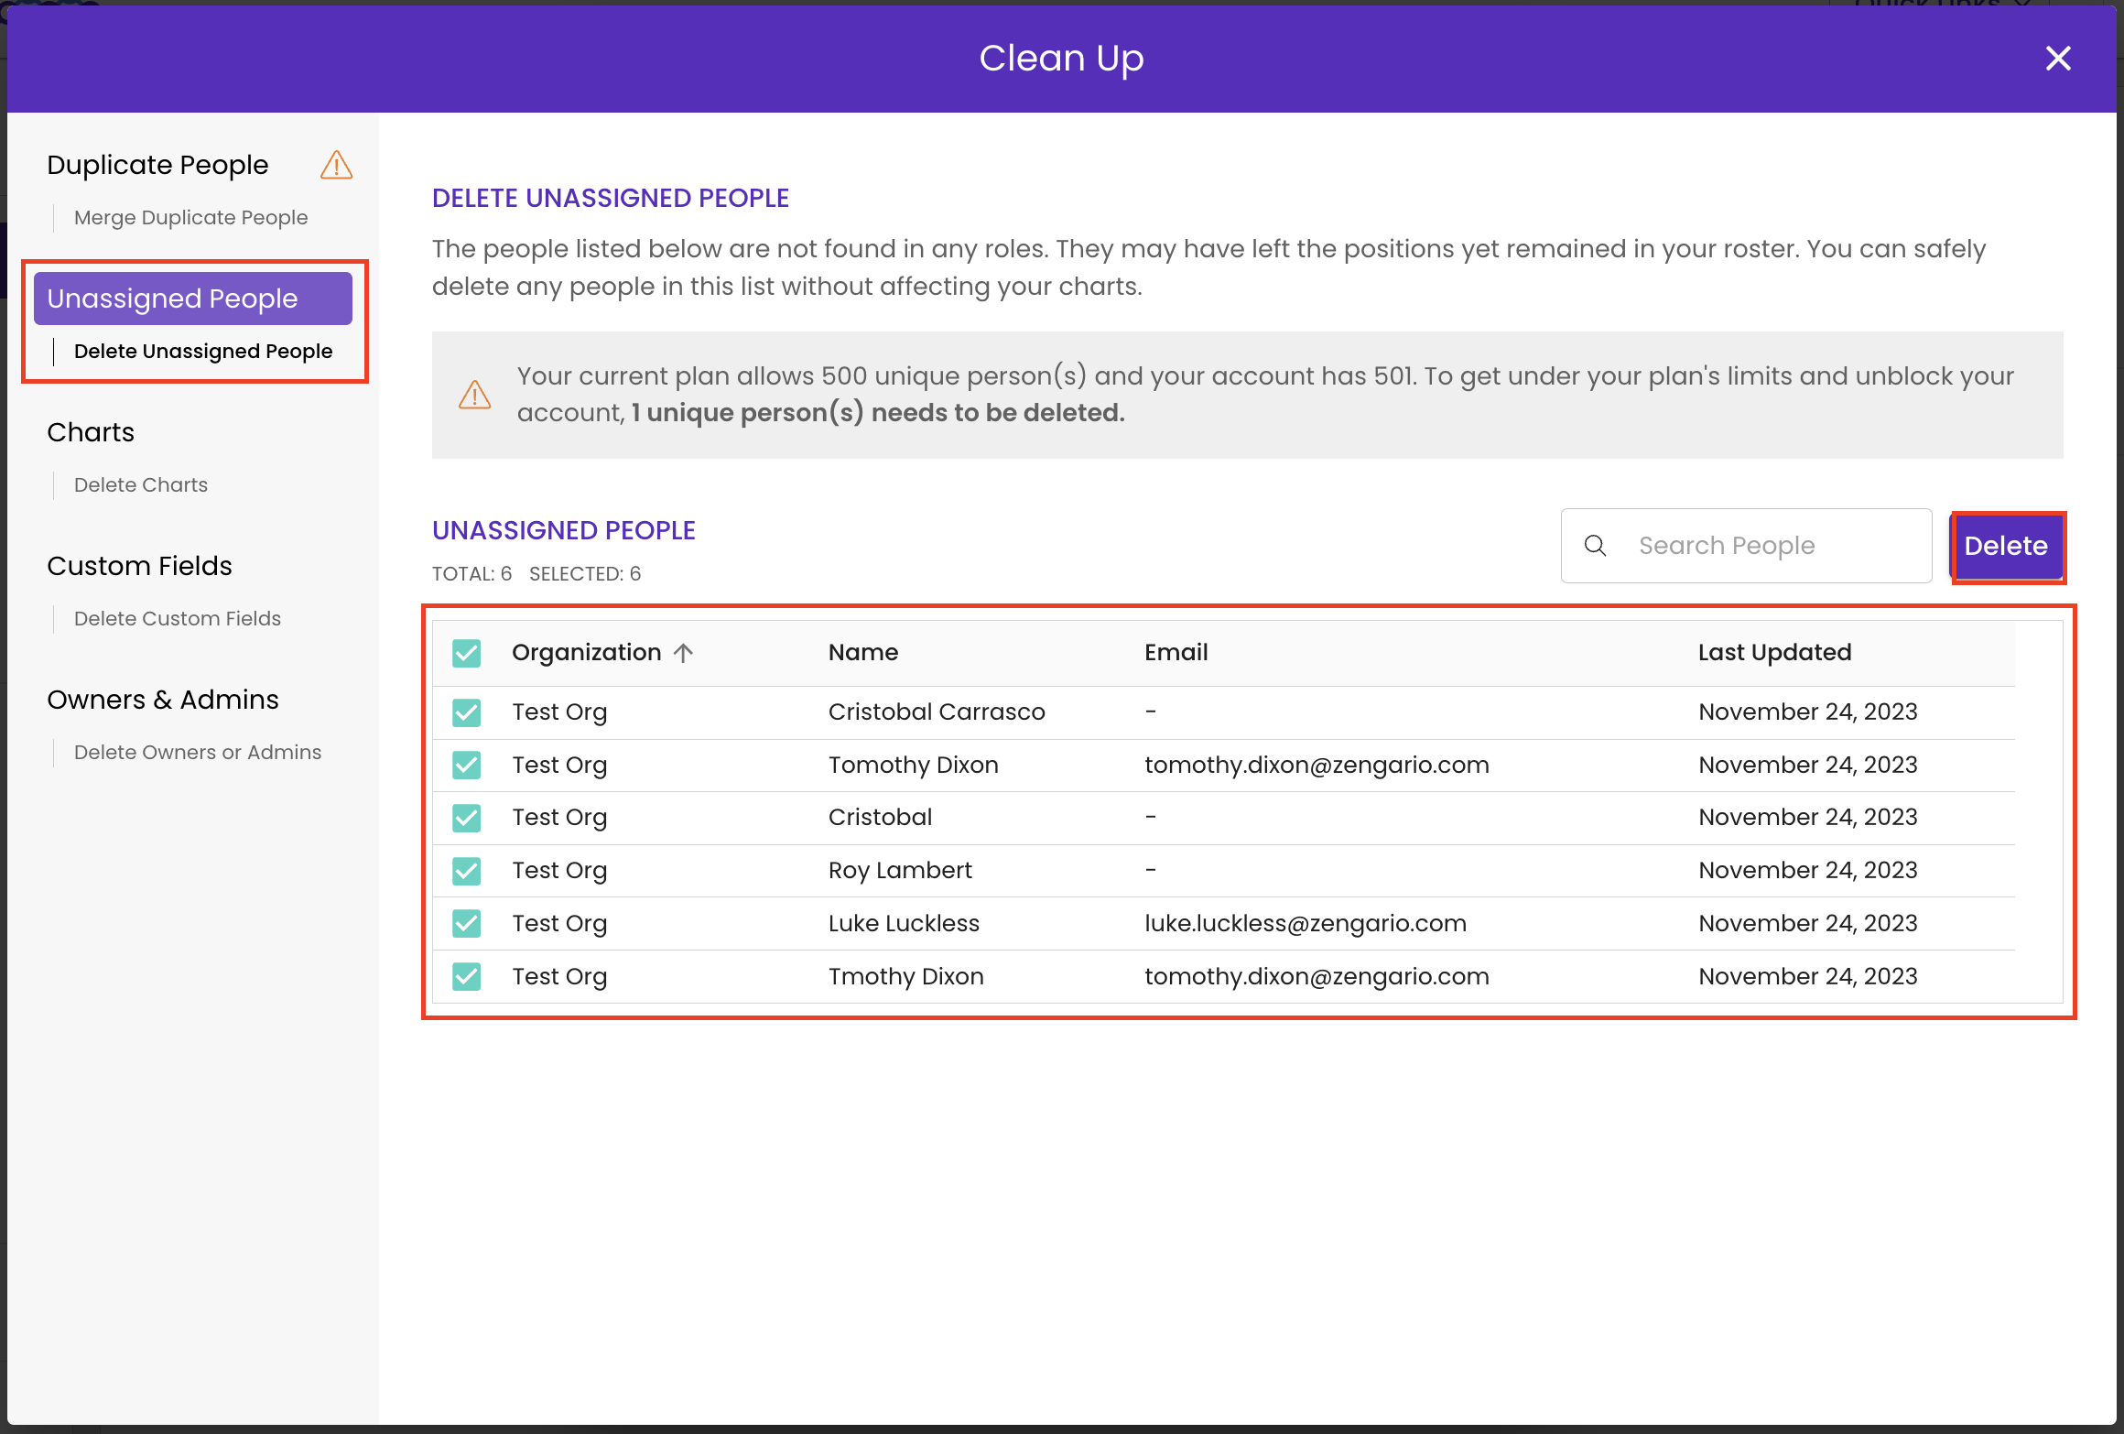Screen dimensions: 2124x1434
Task: Uncheck Cristobal Carrasco's row checkbox
Action: tap(467, 712)
